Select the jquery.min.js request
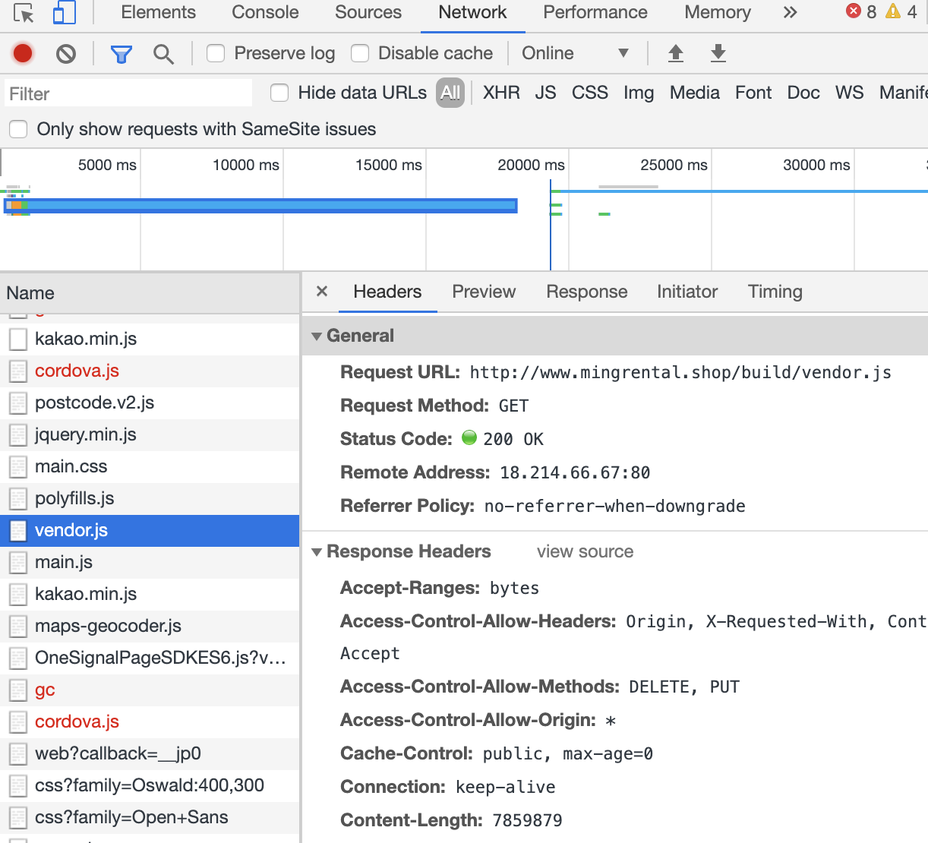This screenshot has width=928, height=843. point(150,434)
